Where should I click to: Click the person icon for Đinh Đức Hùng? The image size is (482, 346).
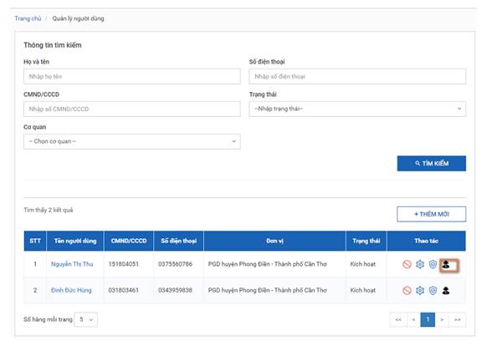click(x=446, y=291)
